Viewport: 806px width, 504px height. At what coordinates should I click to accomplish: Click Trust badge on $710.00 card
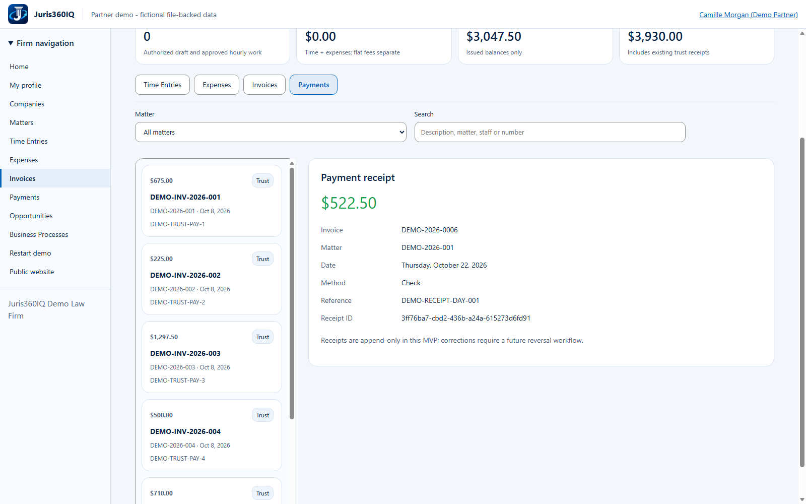[262, 493]
